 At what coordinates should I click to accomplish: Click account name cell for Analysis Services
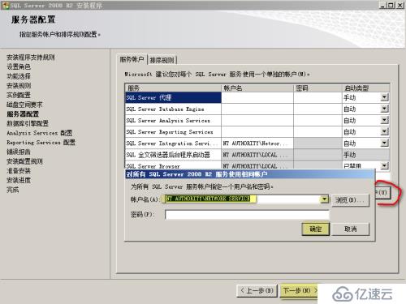tap(257, 121)
